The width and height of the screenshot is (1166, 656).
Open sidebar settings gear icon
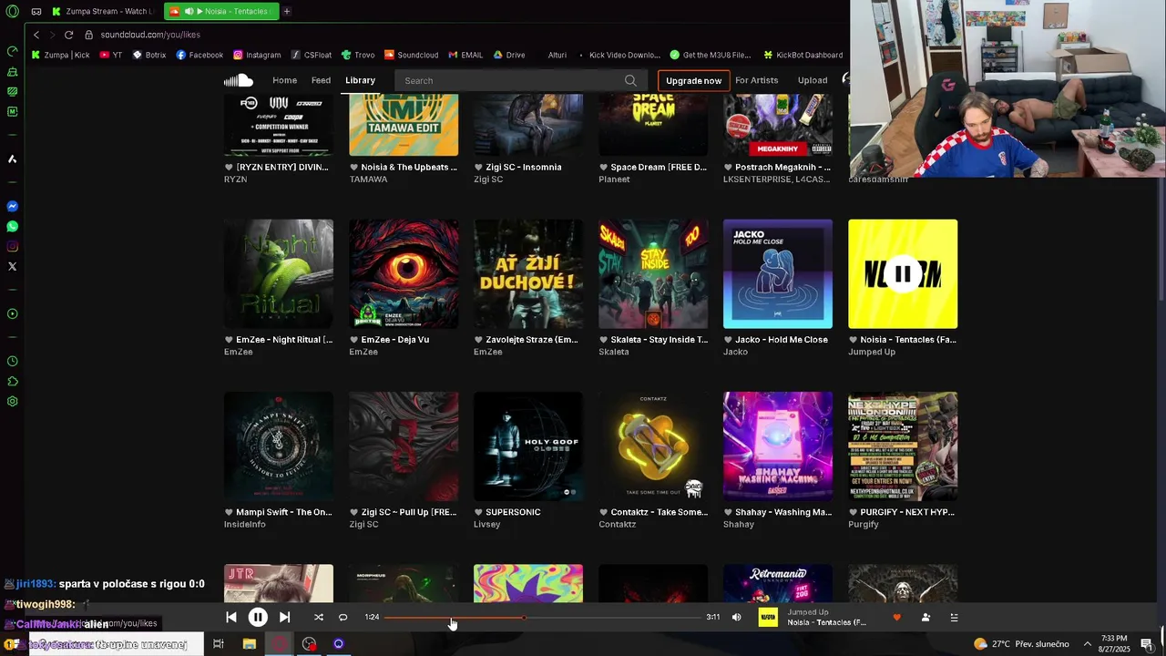pos(12,402)
